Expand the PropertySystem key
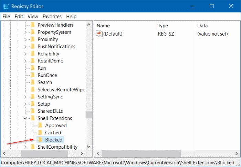The width and height of the screenshot is (241, 167). coord(25,32)
